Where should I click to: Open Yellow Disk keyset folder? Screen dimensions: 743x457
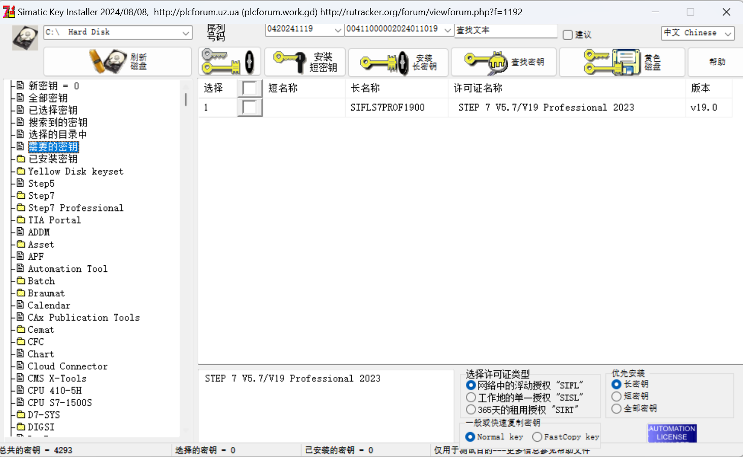tap(76, 171)
